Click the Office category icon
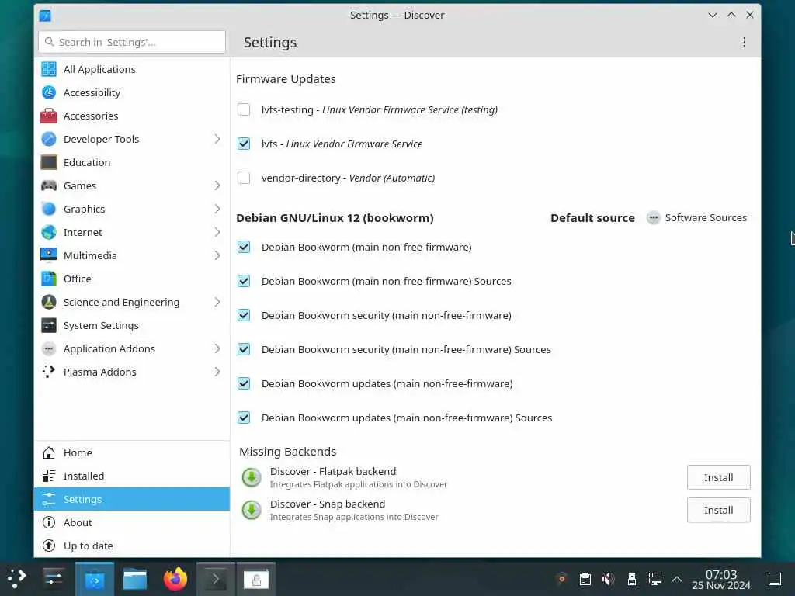Screen dimensions: 795x596 [x=49, y=279]
